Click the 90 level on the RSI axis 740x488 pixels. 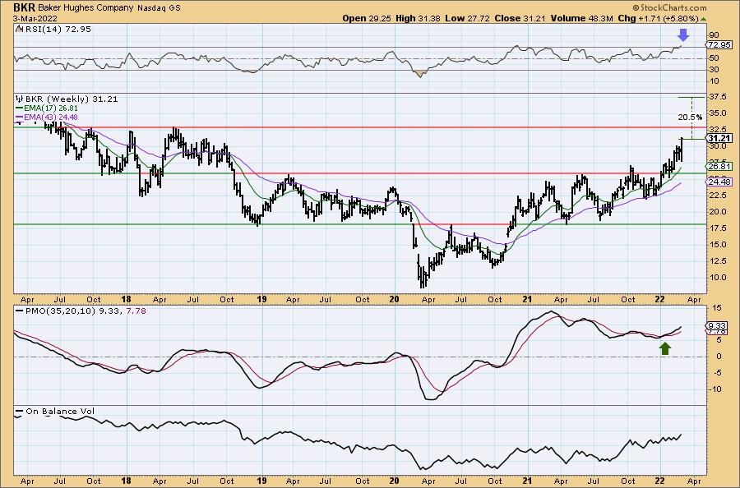[x=714, y=35]
